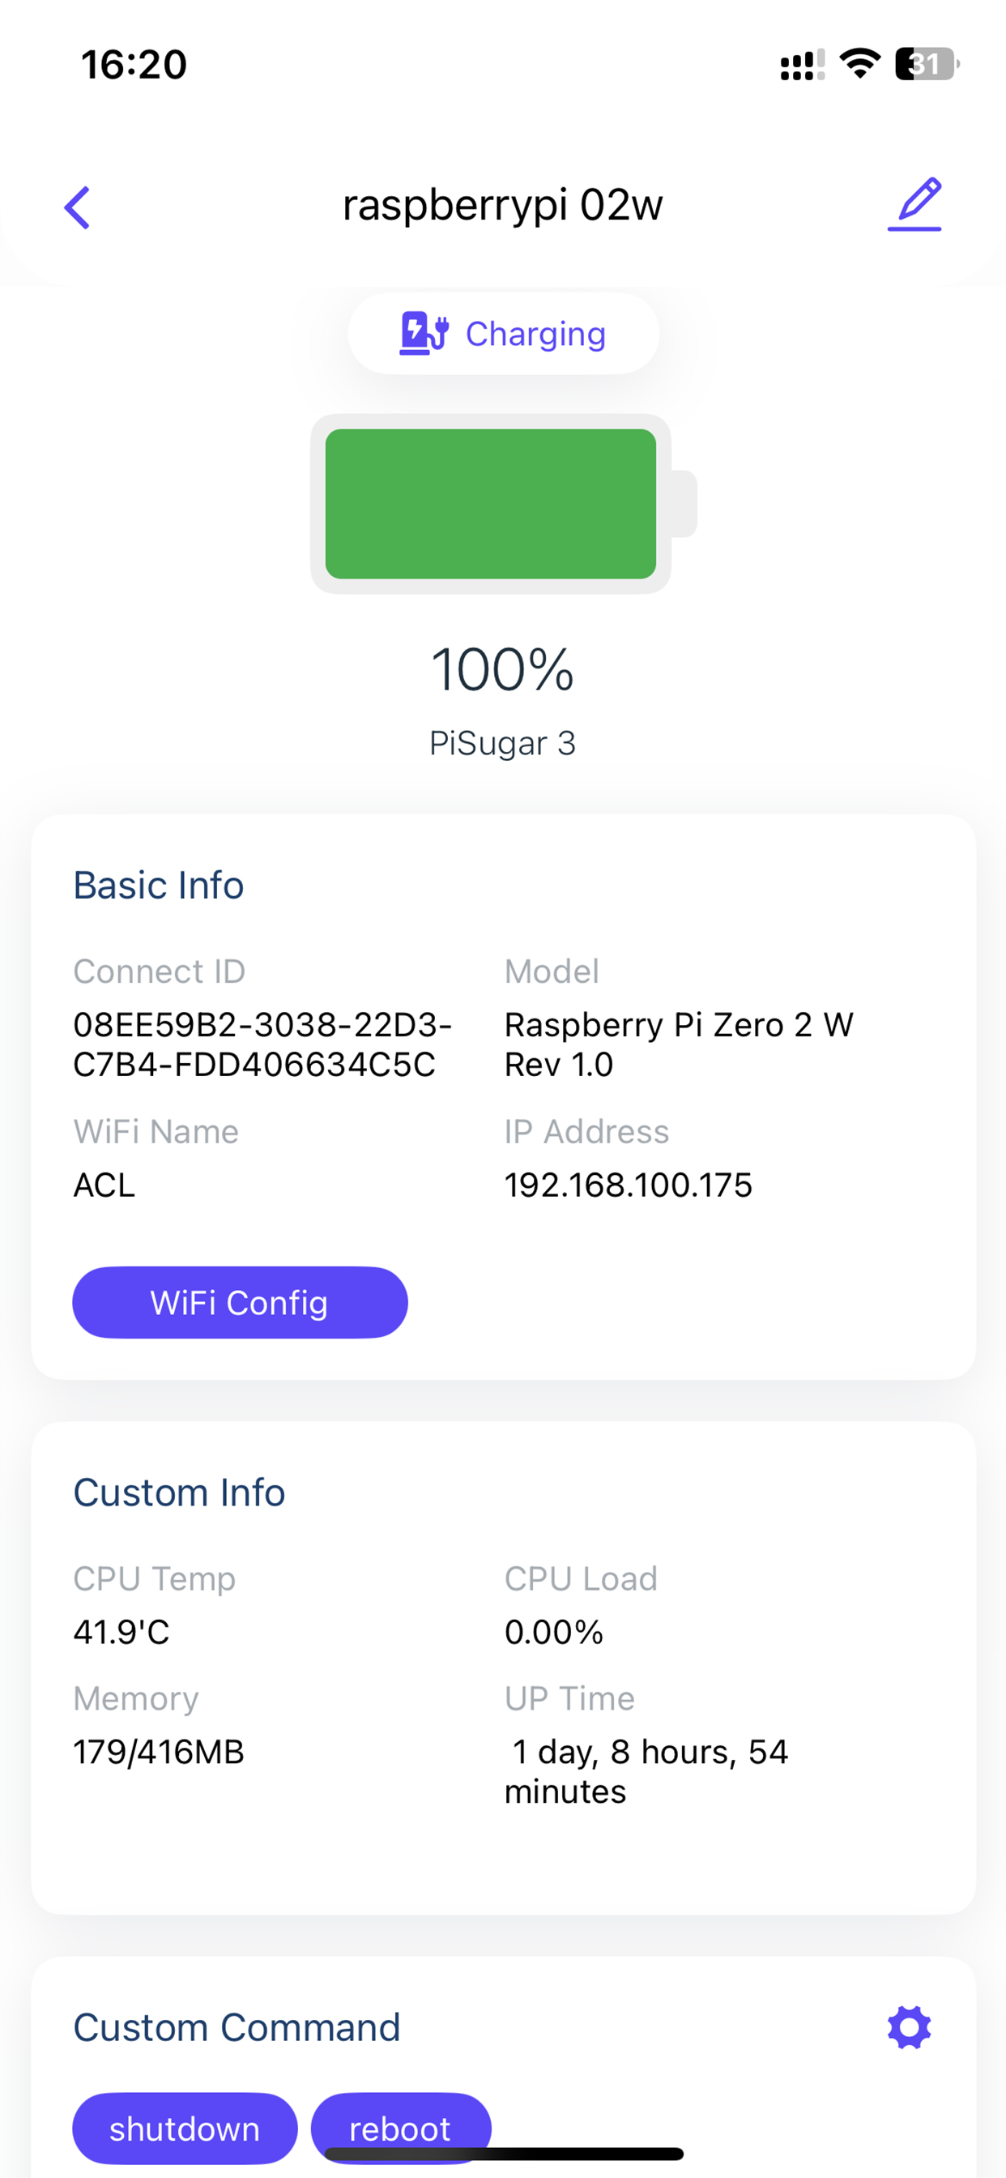The height and width of the screenshot is (2178, 1006).
Task: Tap the UP Time value
Action: click(x=646, y=1771)
